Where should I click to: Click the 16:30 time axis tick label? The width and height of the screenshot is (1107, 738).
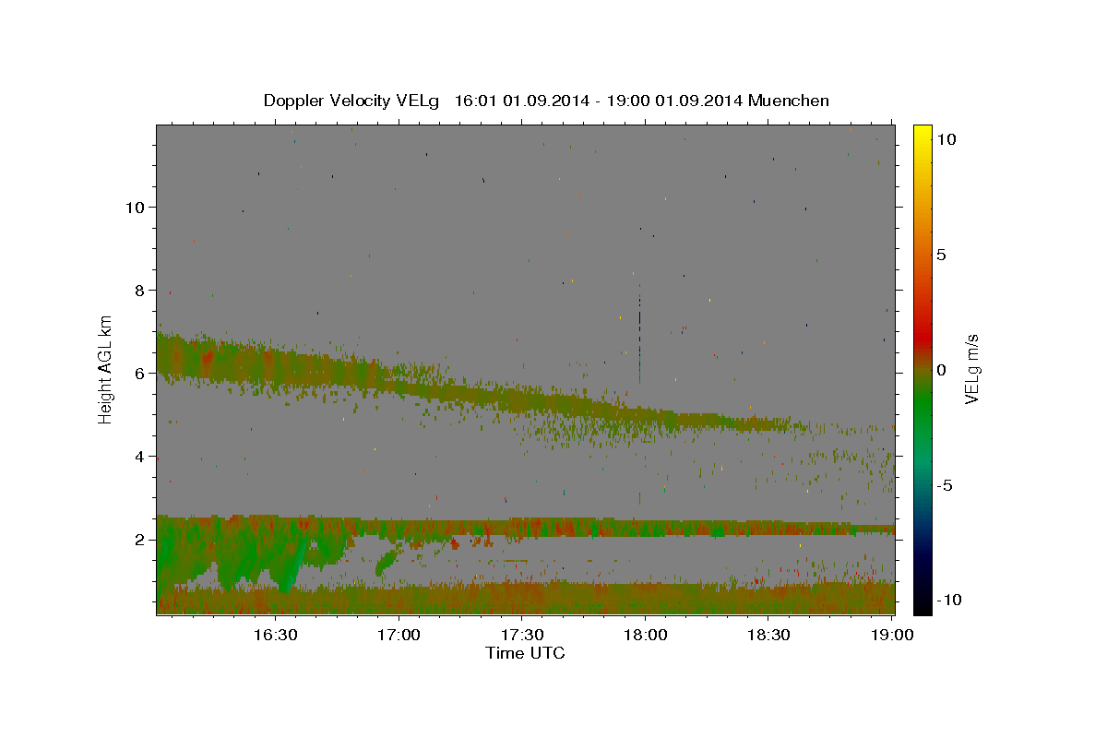[275, 636]
